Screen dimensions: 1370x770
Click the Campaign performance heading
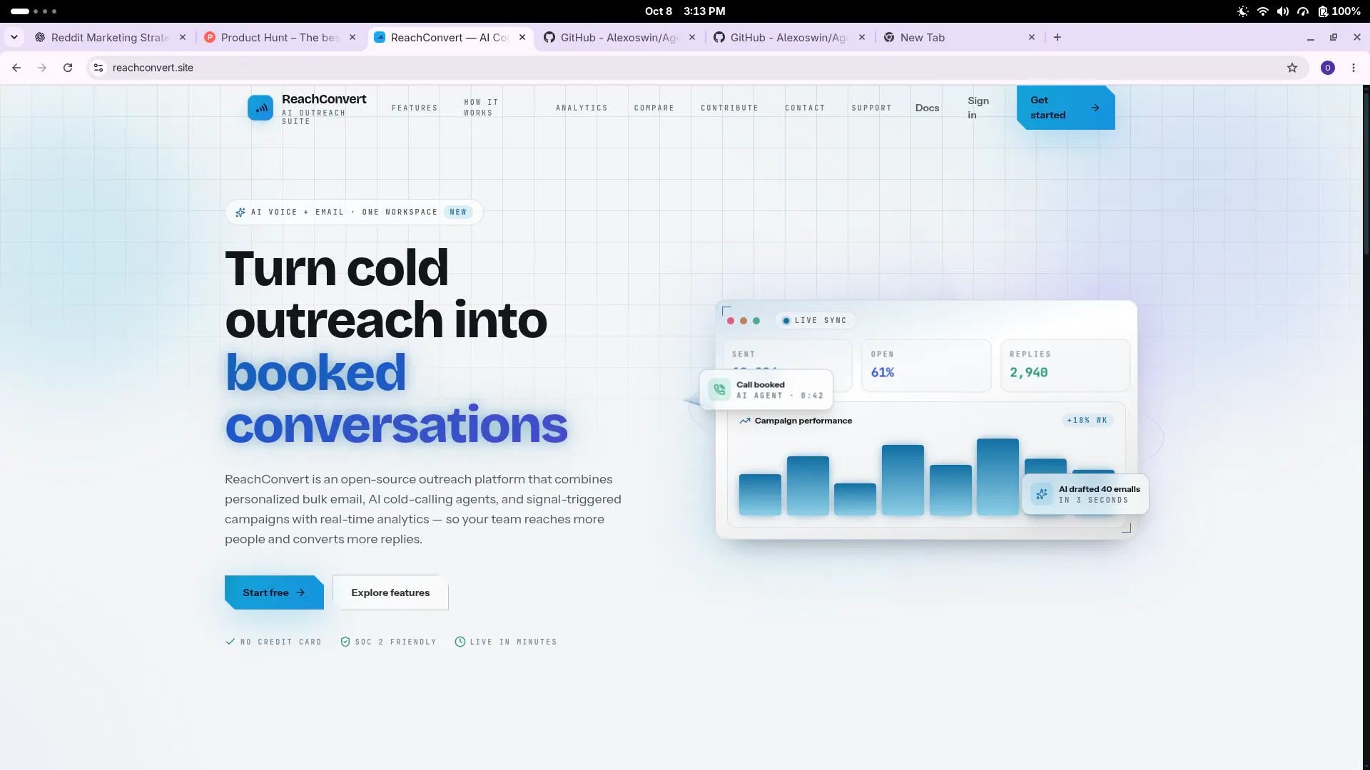(x=803, y=421)
